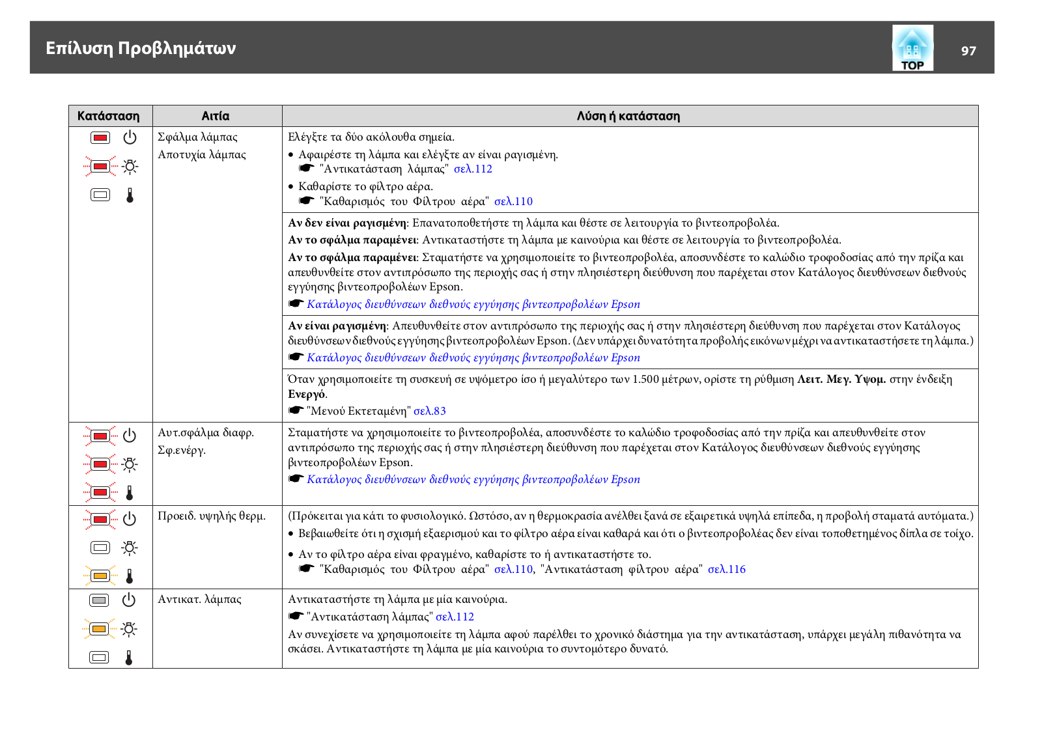Click lamp icon in Αντικατ. λάμπας row

pyautogui.click(x=129, y=629)
